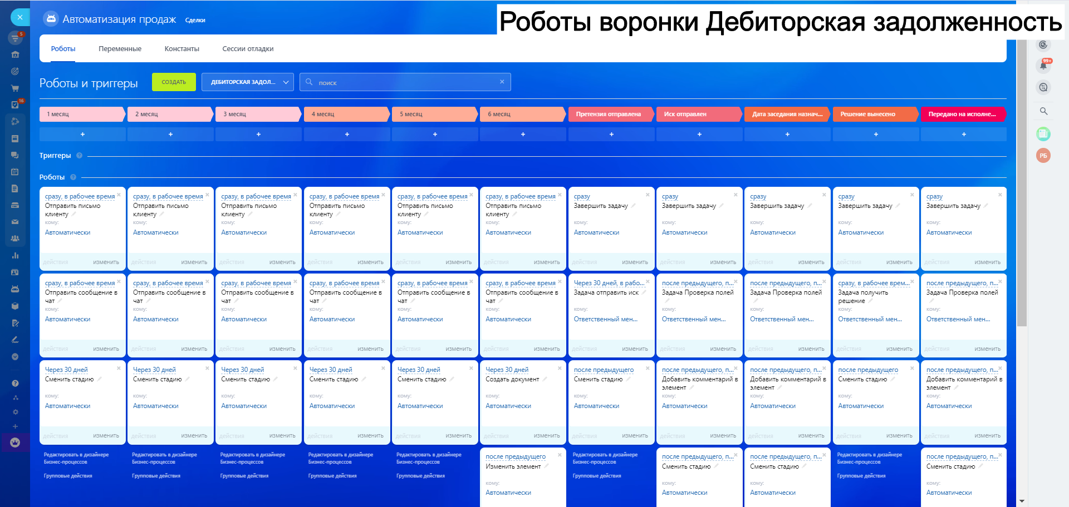The width and height of the screenshot is (1069, 507).
Task: Follow the Сделки link in the header
Action: pyautogui.click(x=195, y=21)
